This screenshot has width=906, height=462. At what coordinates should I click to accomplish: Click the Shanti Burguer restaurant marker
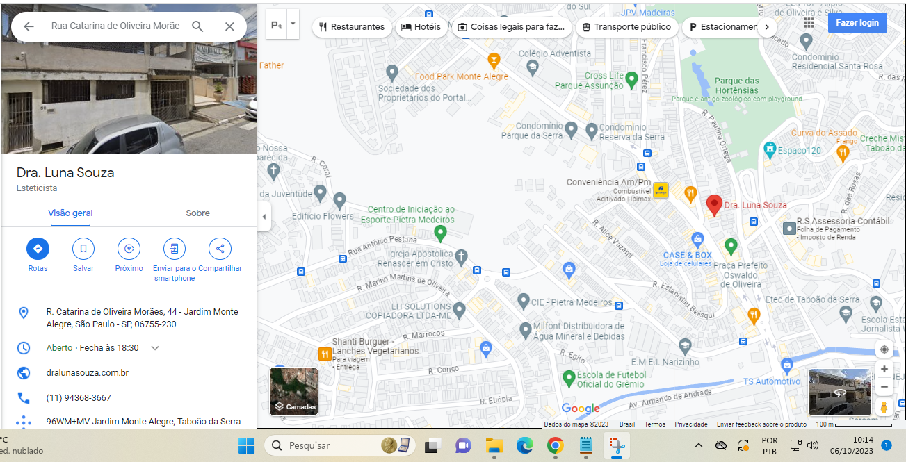point(325,354)
